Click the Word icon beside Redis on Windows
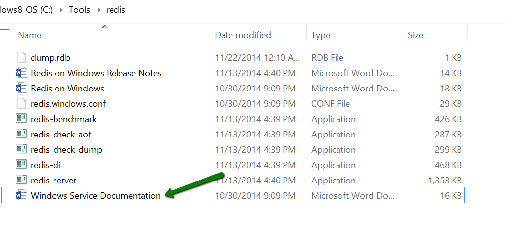This screenshot has height=226, width=506. 21,88
